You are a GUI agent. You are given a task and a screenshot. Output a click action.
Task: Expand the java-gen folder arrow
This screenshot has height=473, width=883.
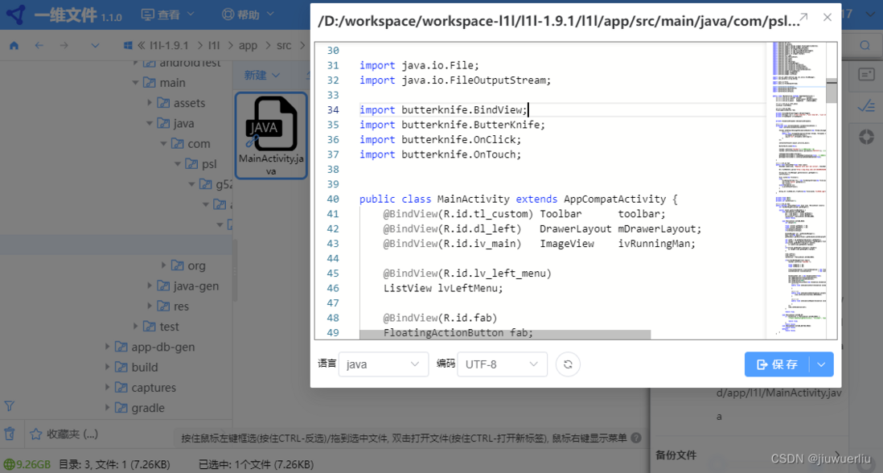[x=150, y=286]
